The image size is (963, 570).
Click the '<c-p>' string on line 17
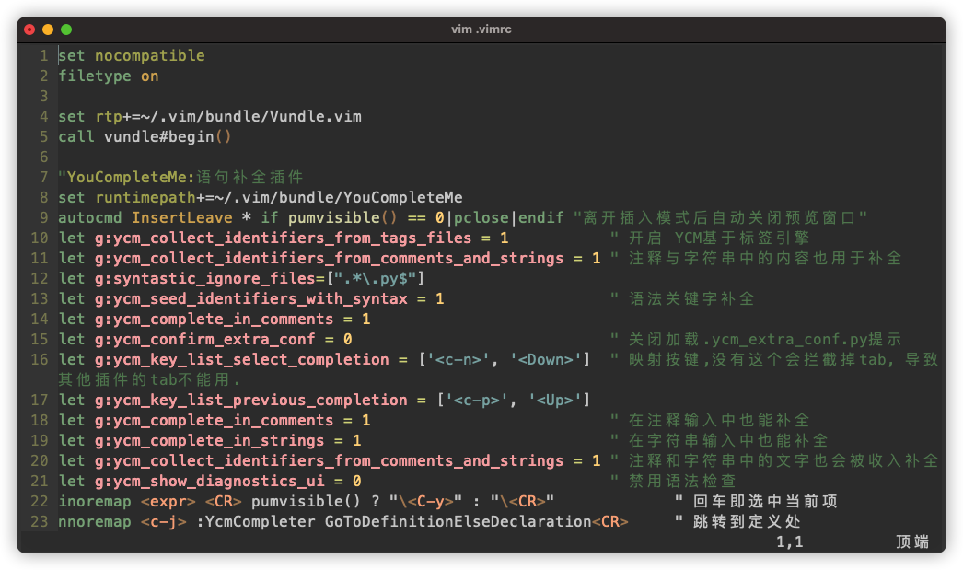477,400
